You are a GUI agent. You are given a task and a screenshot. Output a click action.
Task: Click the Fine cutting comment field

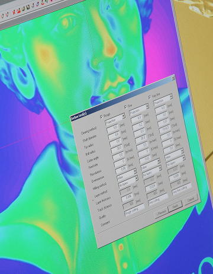tap(158, 200)
